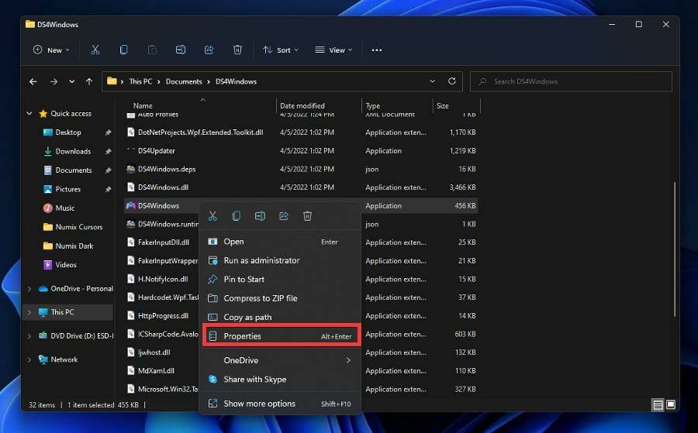Expand the Network tree node
This screenshot has width=698, height=433.
(x=29, y=359)
